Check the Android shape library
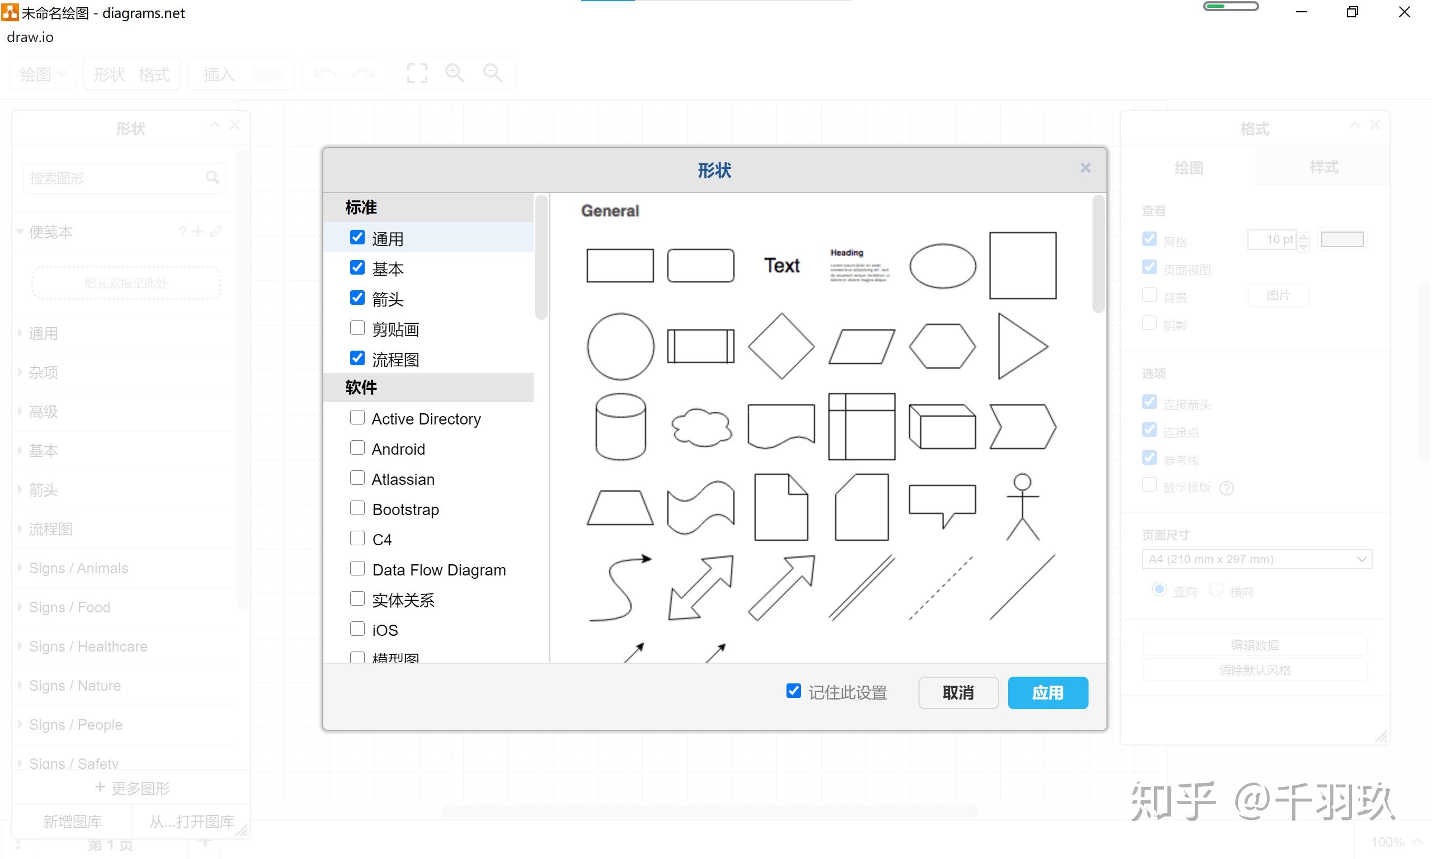Image resolution: width=1432 pixels, height=859 pixels. 357,448
